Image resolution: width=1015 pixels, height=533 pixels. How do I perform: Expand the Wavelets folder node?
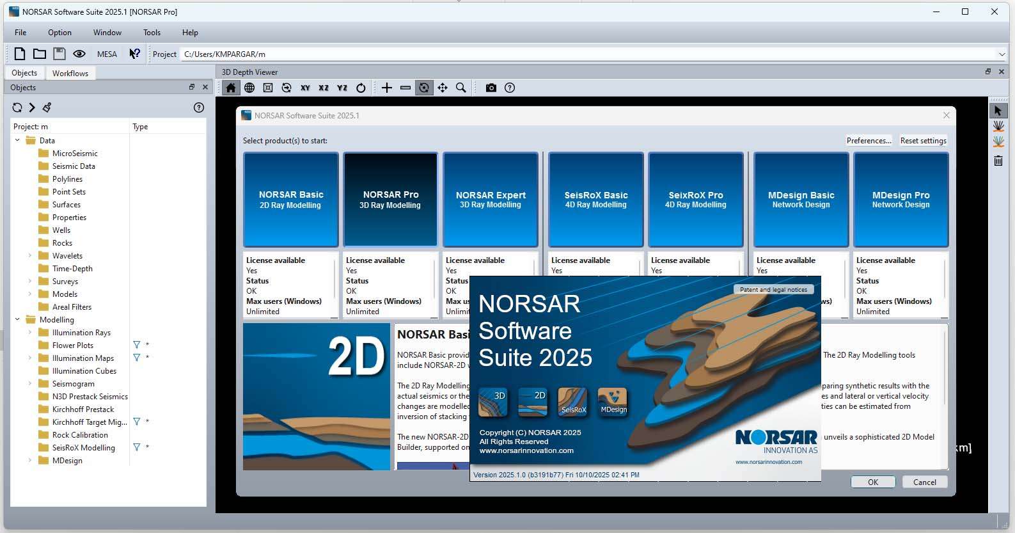(x=30, y=255)
